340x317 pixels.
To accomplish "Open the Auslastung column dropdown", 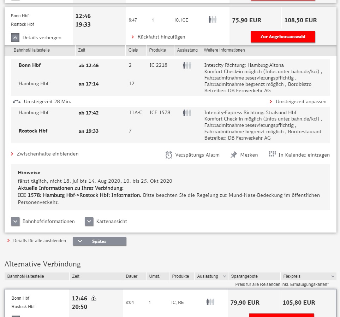I will click(225, 276).
